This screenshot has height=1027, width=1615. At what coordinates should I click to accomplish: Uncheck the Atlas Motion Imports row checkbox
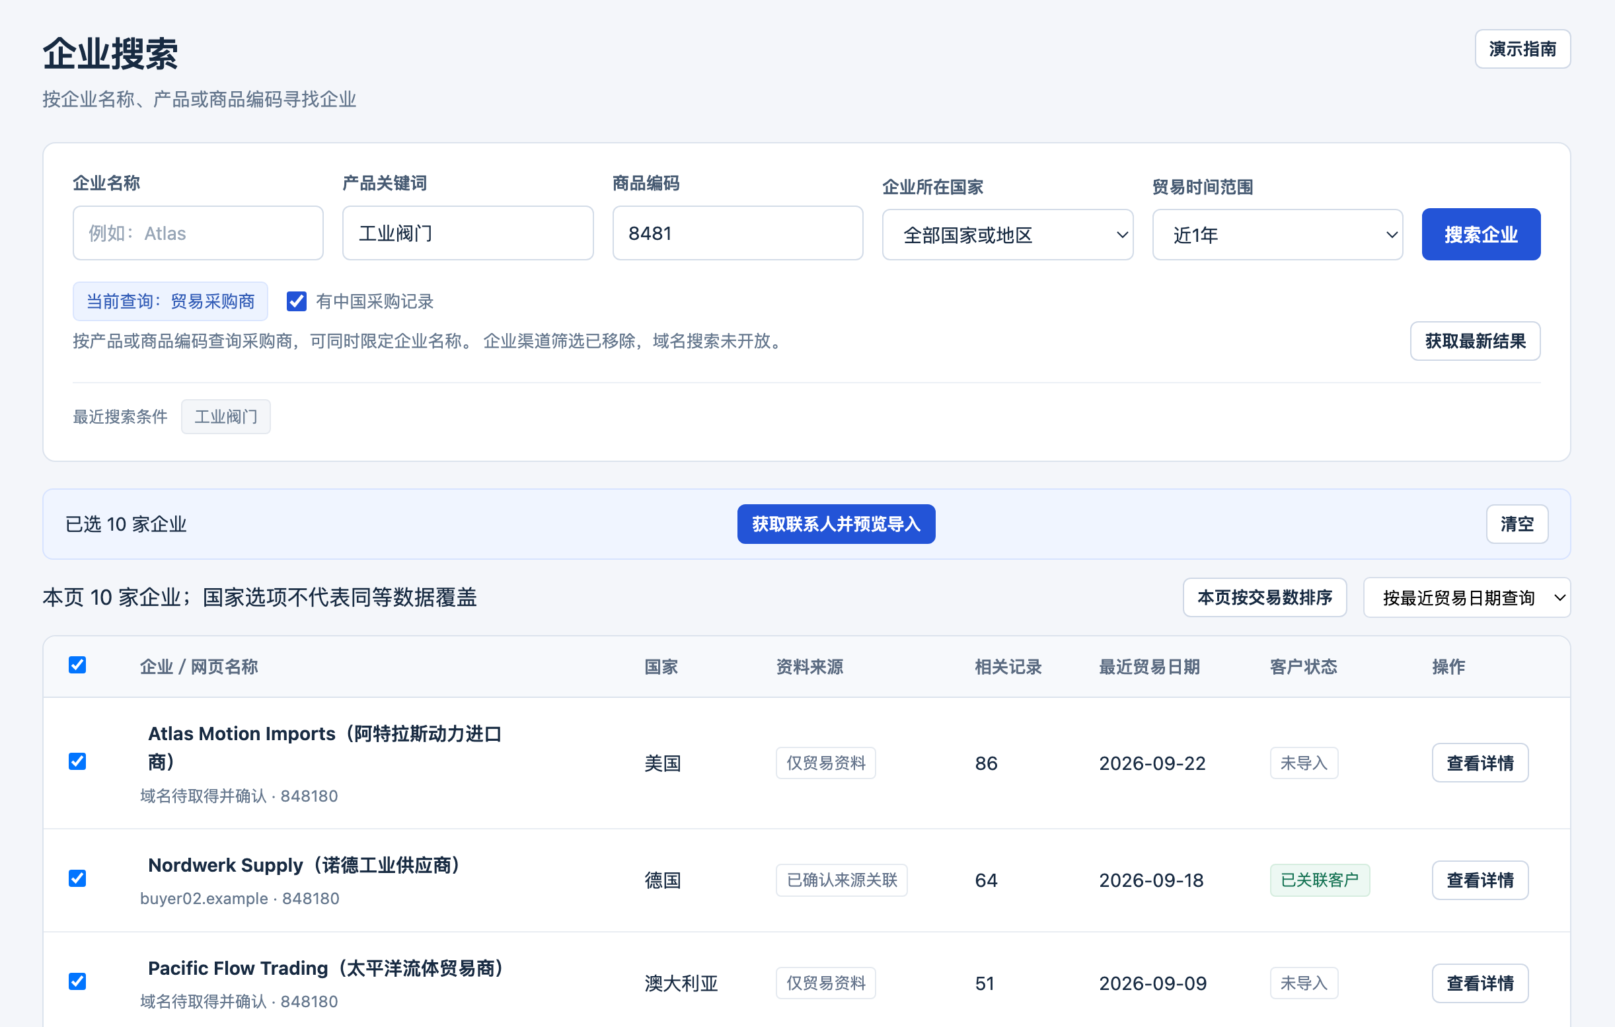77,761
